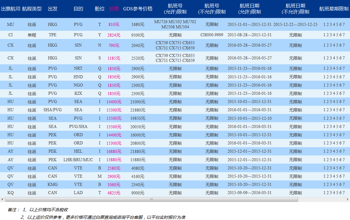This screenshot has height=220, width=350.
Task: Select the 21000元 GDS reference price
Action: [x=138, y=102]
